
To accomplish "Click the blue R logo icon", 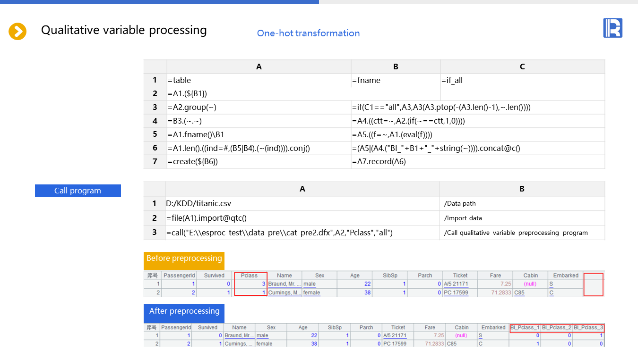I will point(612,28).
